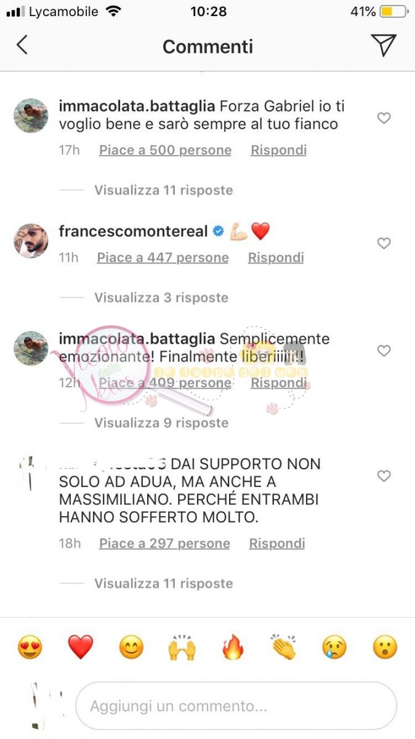
Task: Like the francescomontereal comment
Action: coord(384,243)
